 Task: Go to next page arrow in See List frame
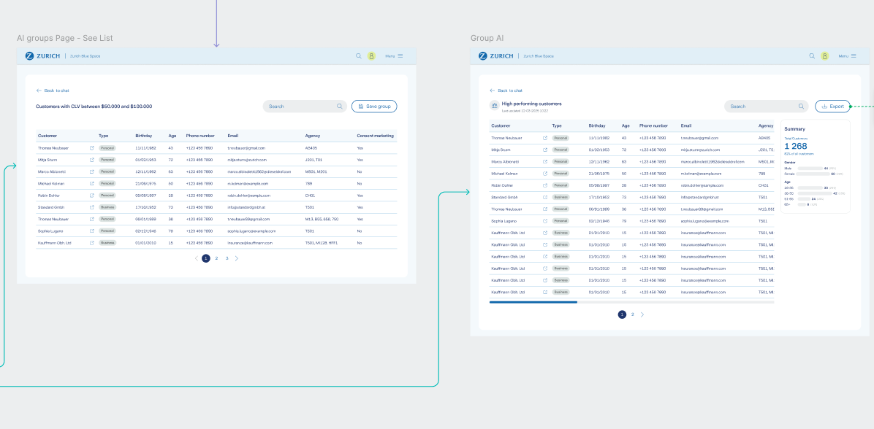[x=237, y=258]
